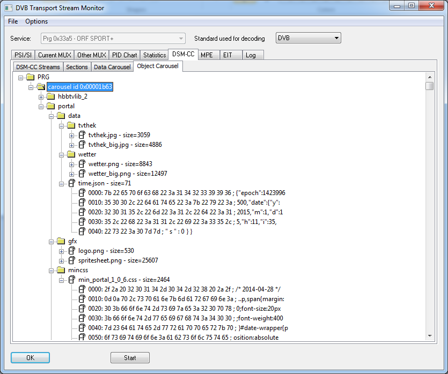Select the time.json row reading "h":11,"i":35
Screen dimensions: 448x374
click(x=182, y=222)
